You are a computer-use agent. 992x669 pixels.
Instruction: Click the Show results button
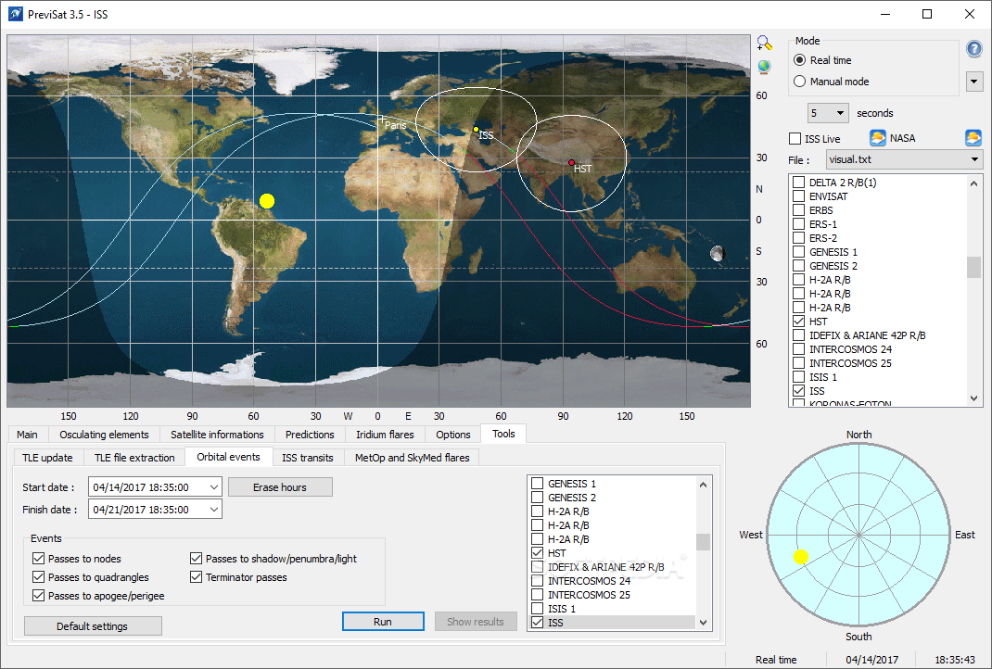(475, 622)
